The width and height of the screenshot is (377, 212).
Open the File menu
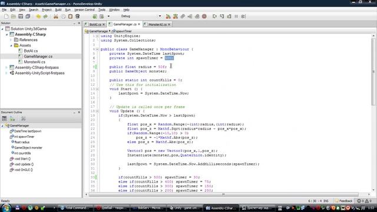[x=4, y=10]
